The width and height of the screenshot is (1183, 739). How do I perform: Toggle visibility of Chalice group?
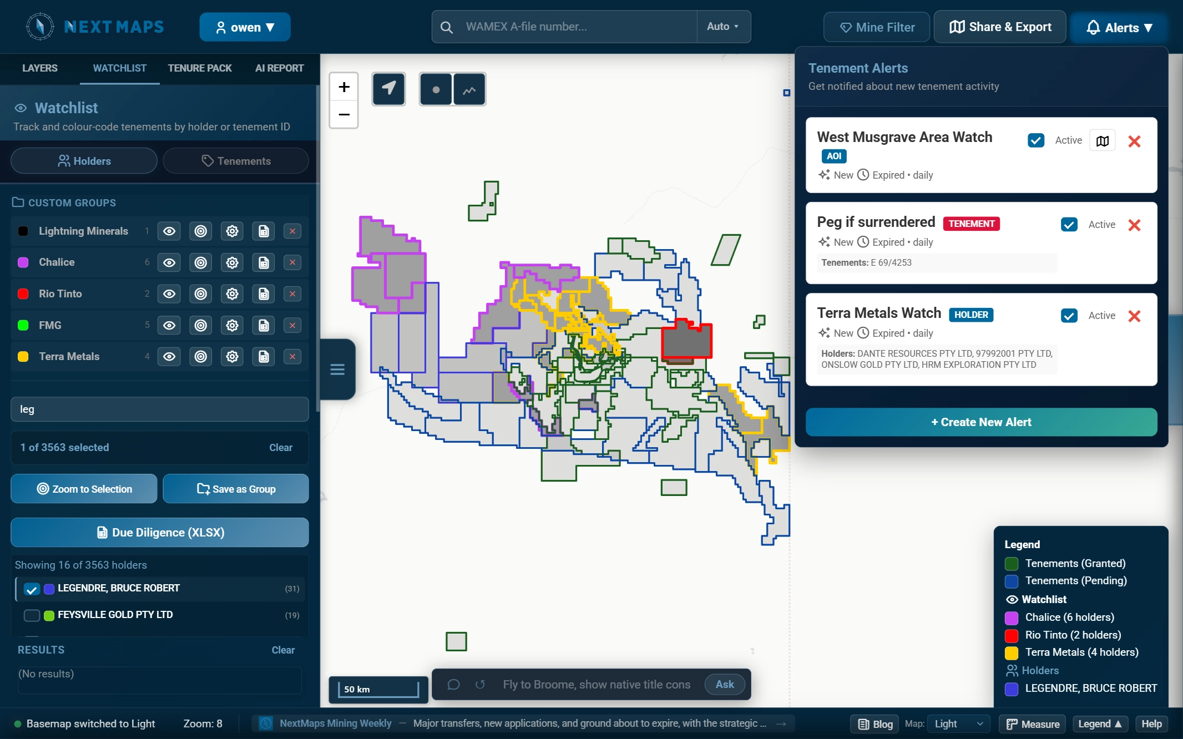click(169, 262)
